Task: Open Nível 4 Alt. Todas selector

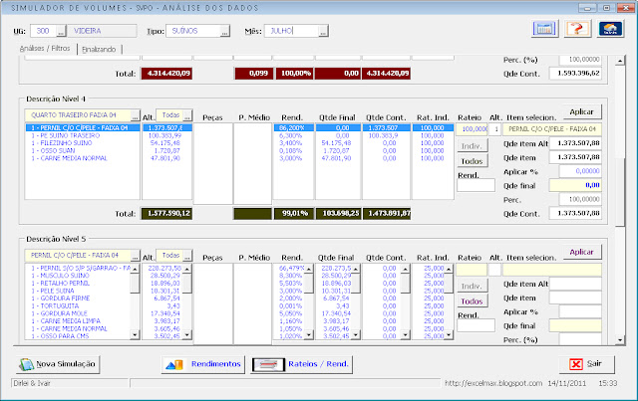Action: coord(187,115)
